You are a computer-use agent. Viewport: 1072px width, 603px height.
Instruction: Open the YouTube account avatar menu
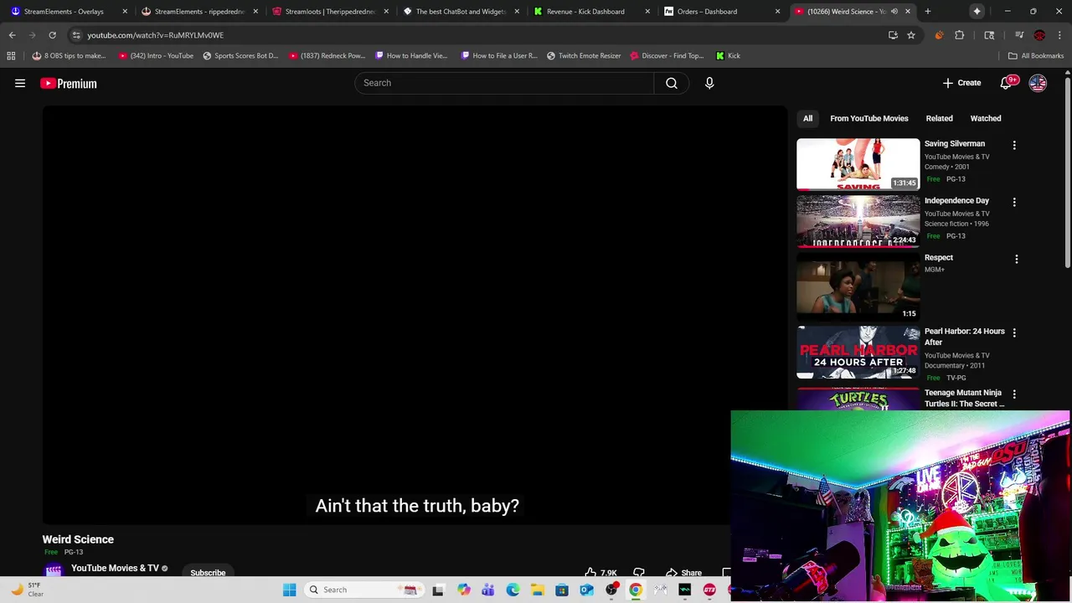point(1038,83)
